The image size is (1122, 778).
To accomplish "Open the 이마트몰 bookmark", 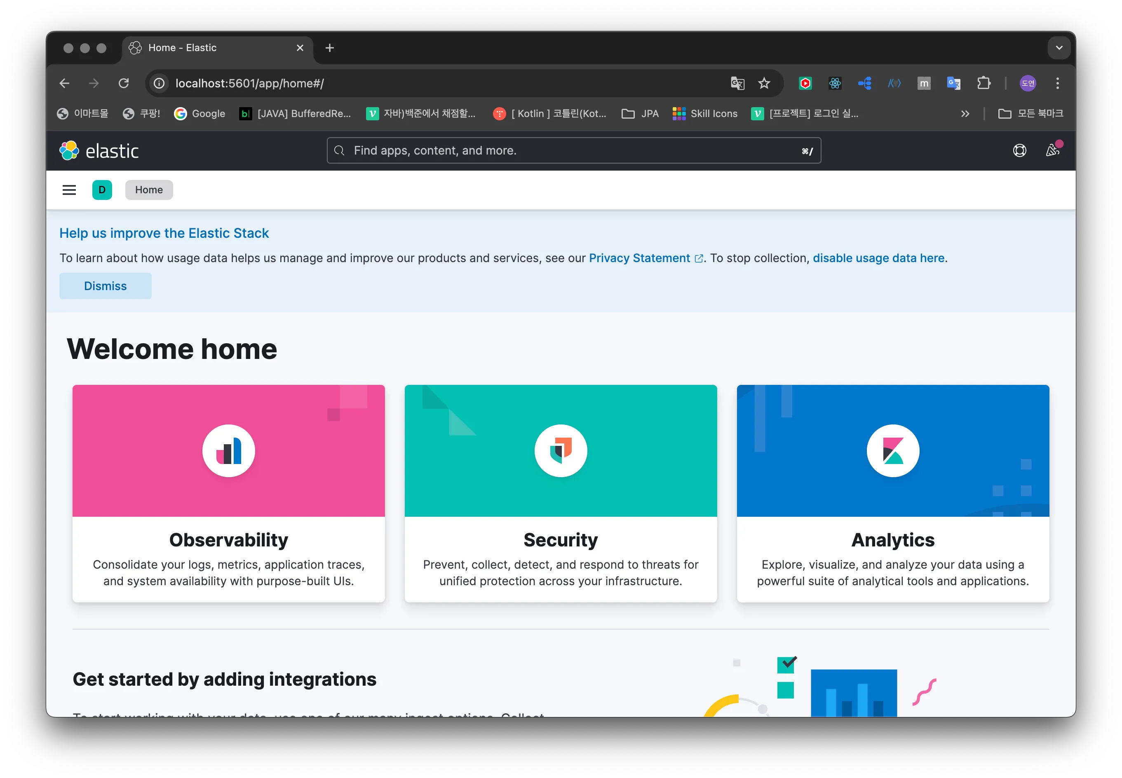I will [82, 114].
